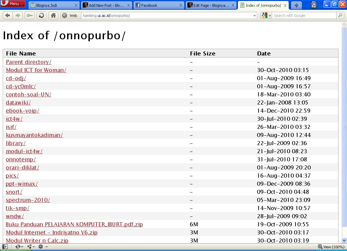This screenshot has width=347, height=251.
Task: Switch to the Blognya Jodi tab
Action: [x=54, y=5]
